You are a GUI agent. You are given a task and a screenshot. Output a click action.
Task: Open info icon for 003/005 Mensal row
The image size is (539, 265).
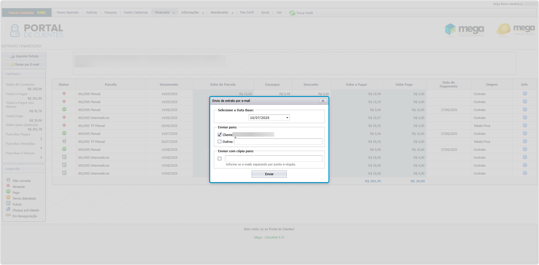pos(525,109)
